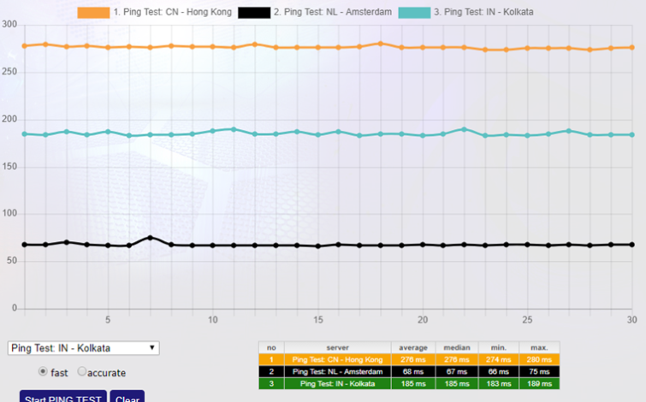Click the 'median' column header
This screenshot has width=646, height=402.
[457, 348]
